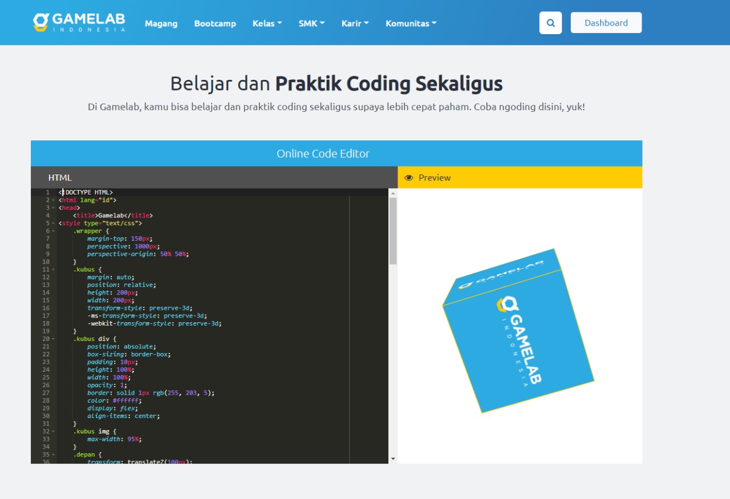Click the Gamelab Indonesia logo
730x499 pixels.
[79, 22]
